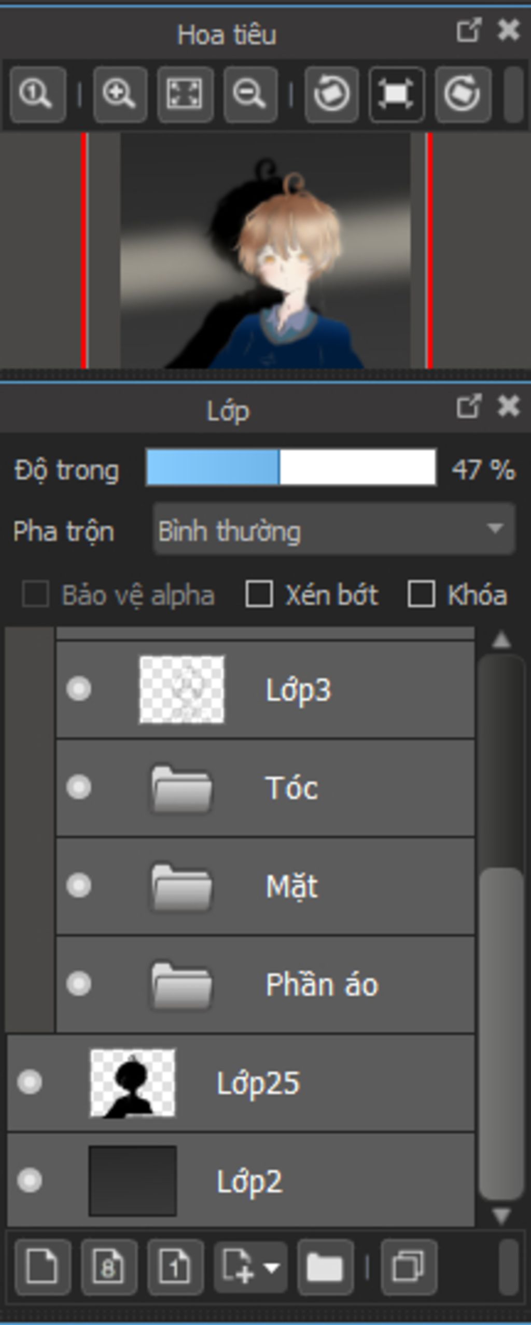Reset the canvas rotation

tap(397, 94)
